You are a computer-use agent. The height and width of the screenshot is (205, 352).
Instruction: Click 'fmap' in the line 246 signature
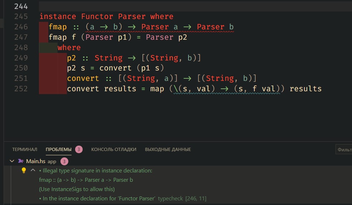coord(58,27)
